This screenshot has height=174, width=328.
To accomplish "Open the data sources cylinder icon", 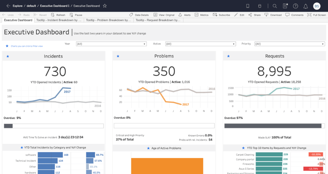I will click(259, 6).
